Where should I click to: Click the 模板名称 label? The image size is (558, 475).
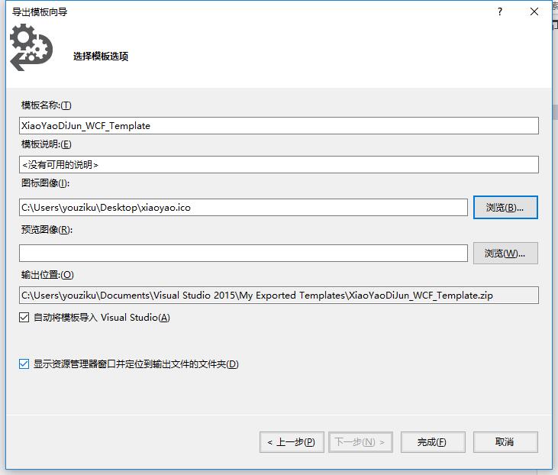pyautogui.click(x=47, y=105)
